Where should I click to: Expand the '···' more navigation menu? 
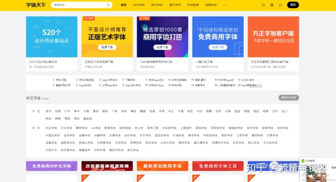point(225,5)
